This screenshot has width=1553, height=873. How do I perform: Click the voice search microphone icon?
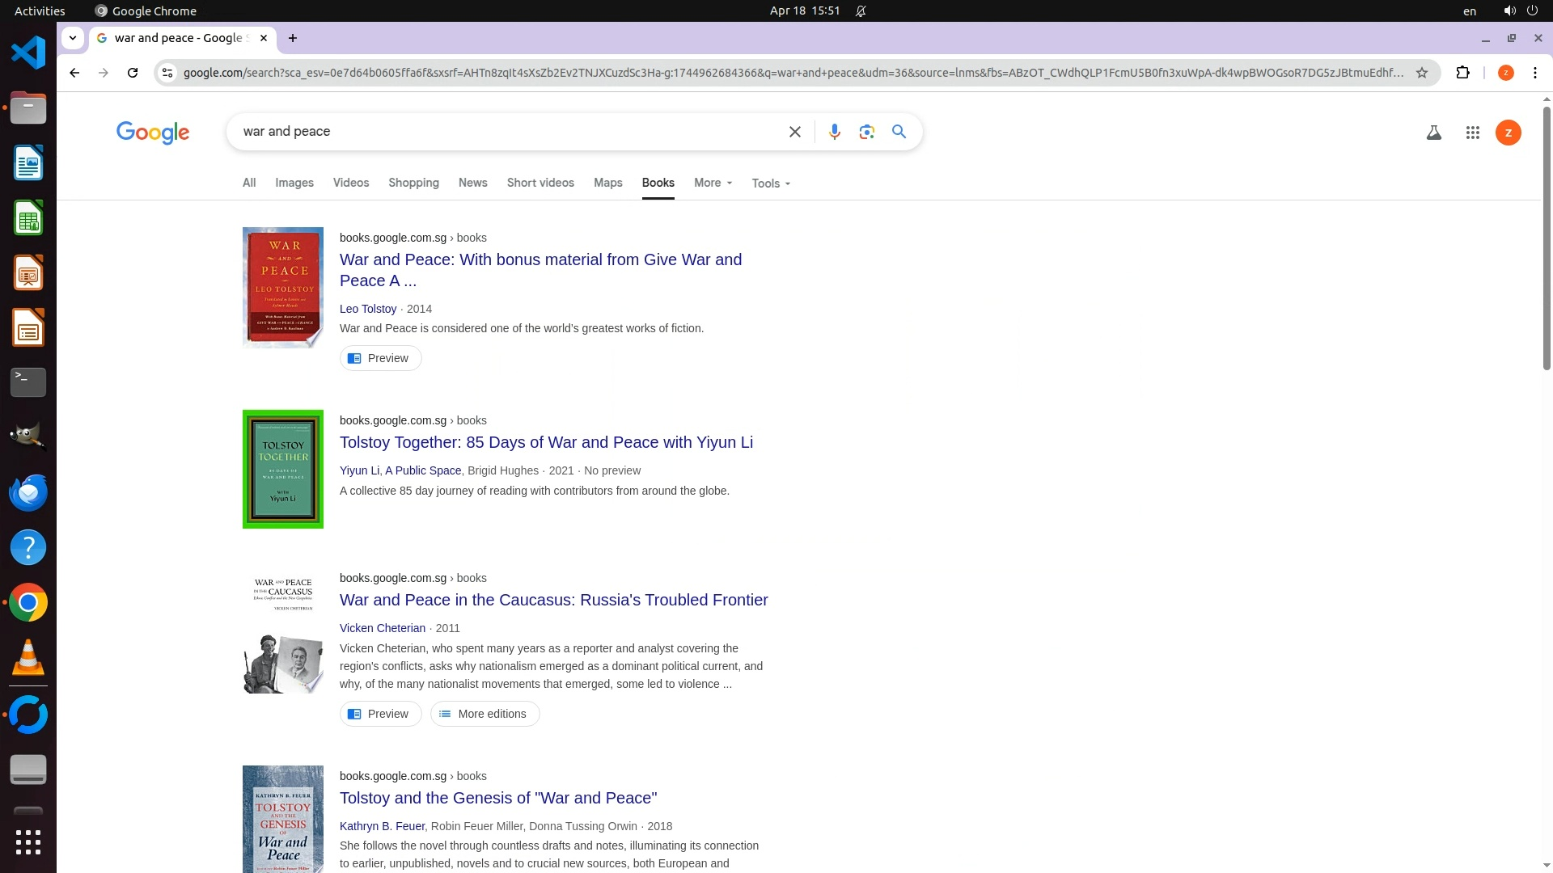pyautogui.click(x=834, y=132)
